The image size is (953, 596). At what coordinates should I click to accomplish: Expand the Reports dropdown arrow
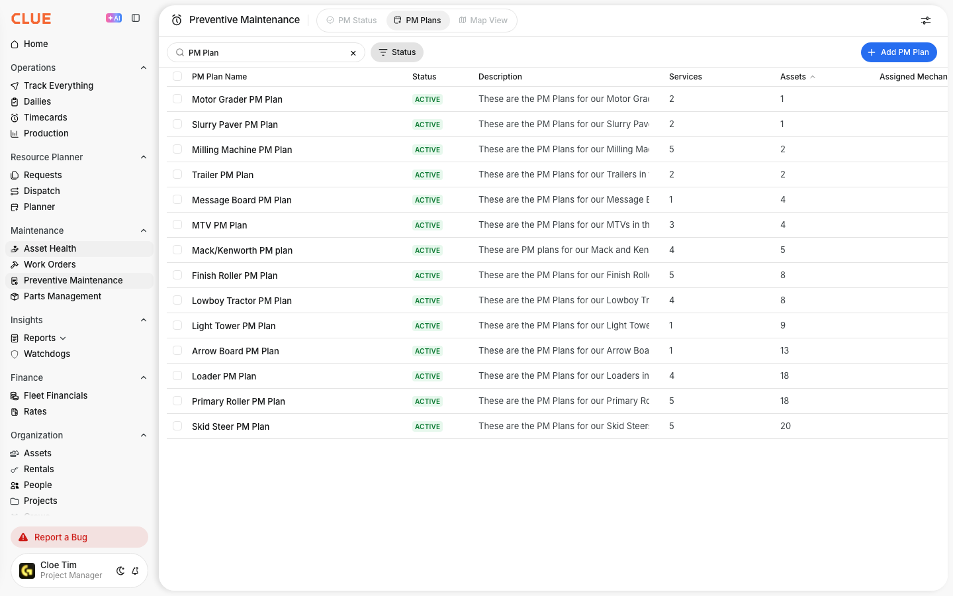[x=63, y=338]
